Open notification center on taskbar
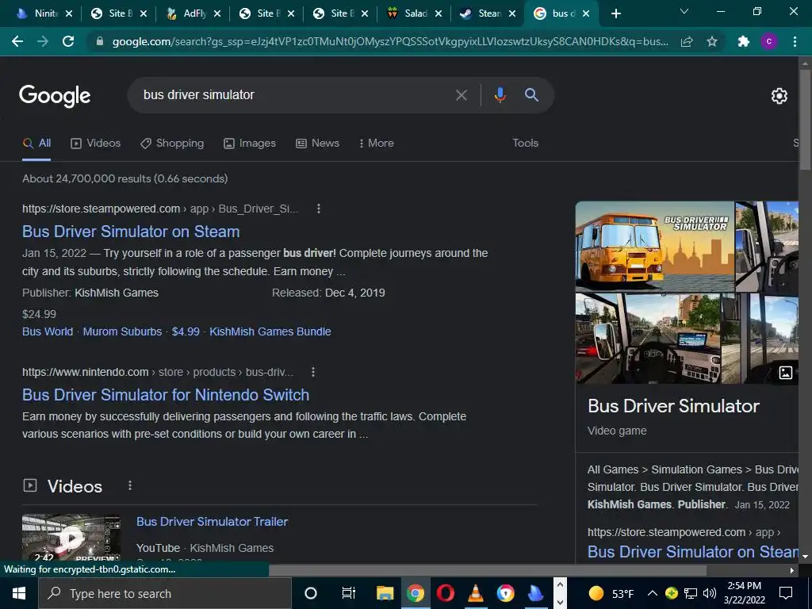The image size is (812, 609). (786, 593)
